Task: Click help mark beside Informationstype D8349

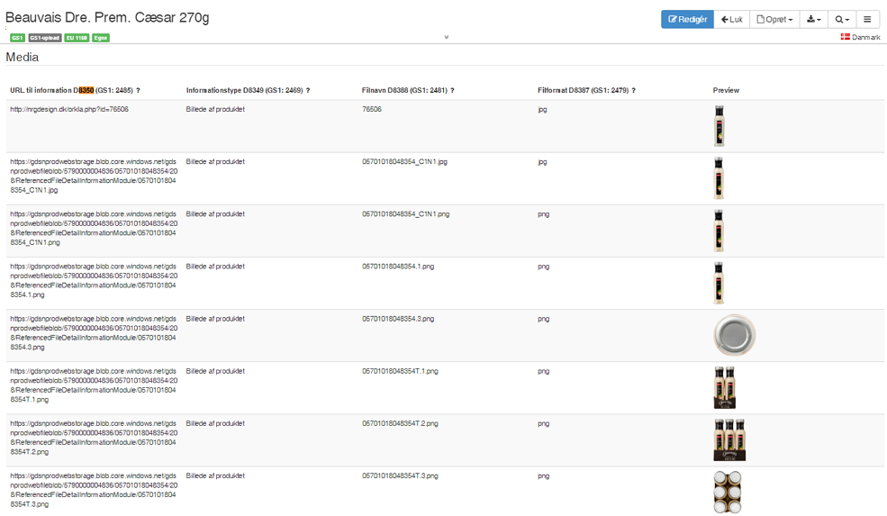Action: pos(308,90)
